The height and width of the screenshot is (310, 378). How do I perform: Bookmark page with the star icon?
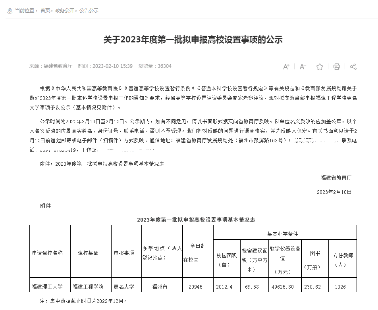[x=320, y=67]
